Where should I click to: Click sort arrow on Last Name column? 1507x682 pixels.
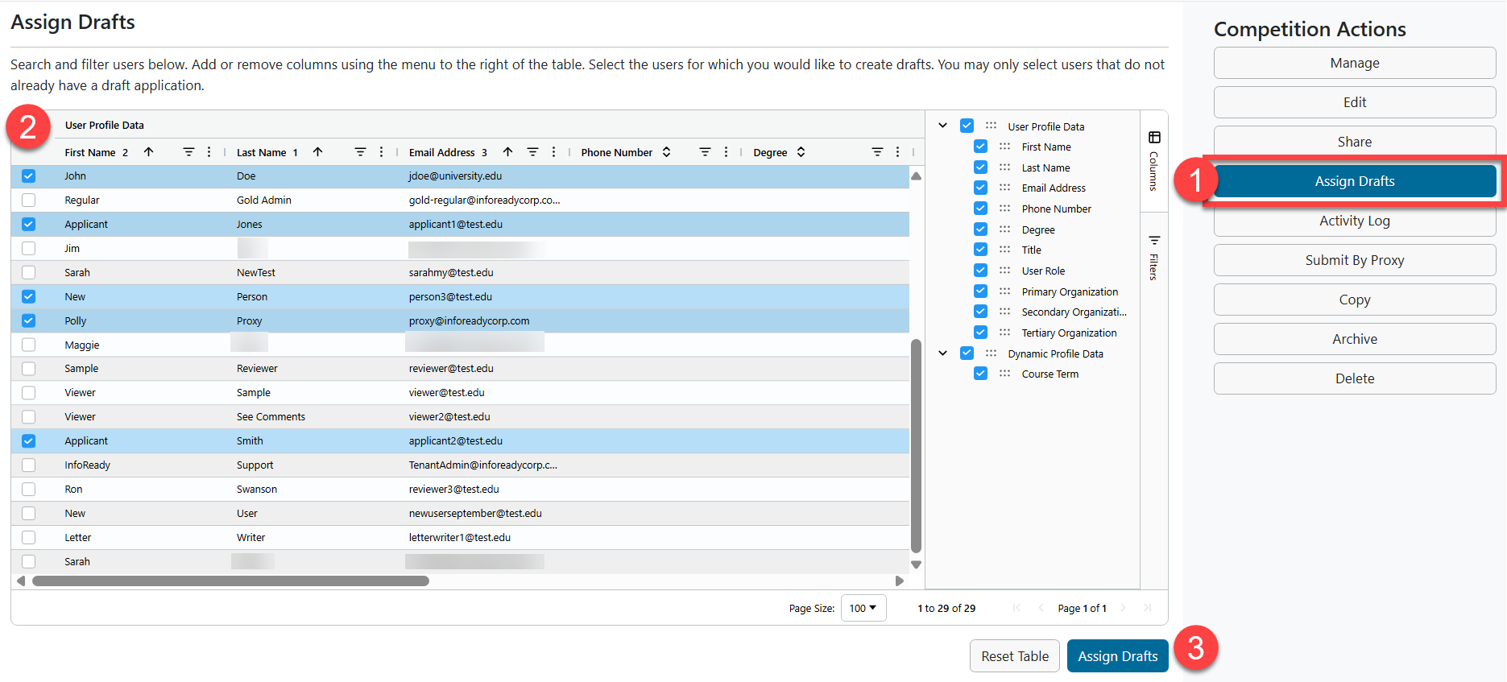[x=318, y=152]
